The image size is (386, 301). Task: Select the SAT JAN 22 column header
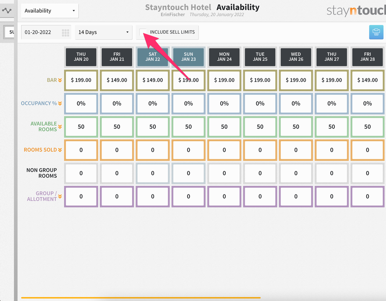153,57
